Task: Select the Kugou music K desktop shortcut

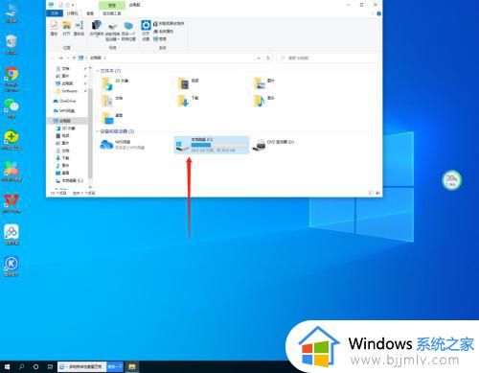Action: point(11,266)
